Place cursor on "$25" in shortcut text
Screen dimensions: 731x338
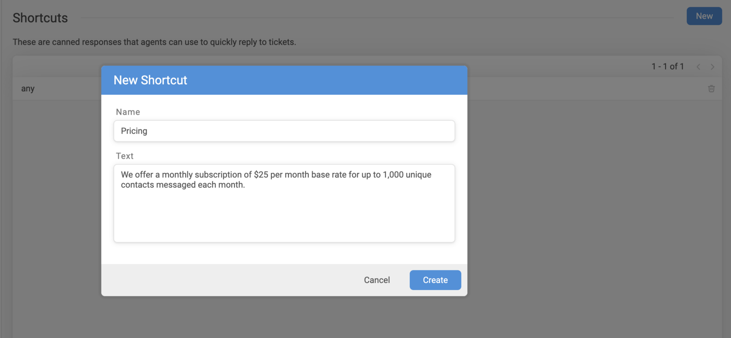coord(261,175)
